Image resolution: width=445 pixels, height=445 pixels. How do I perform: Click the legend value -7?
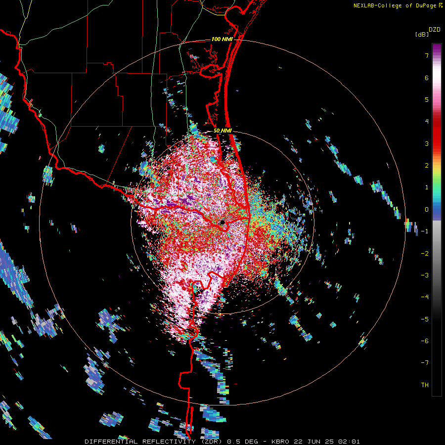pos(425,363)
